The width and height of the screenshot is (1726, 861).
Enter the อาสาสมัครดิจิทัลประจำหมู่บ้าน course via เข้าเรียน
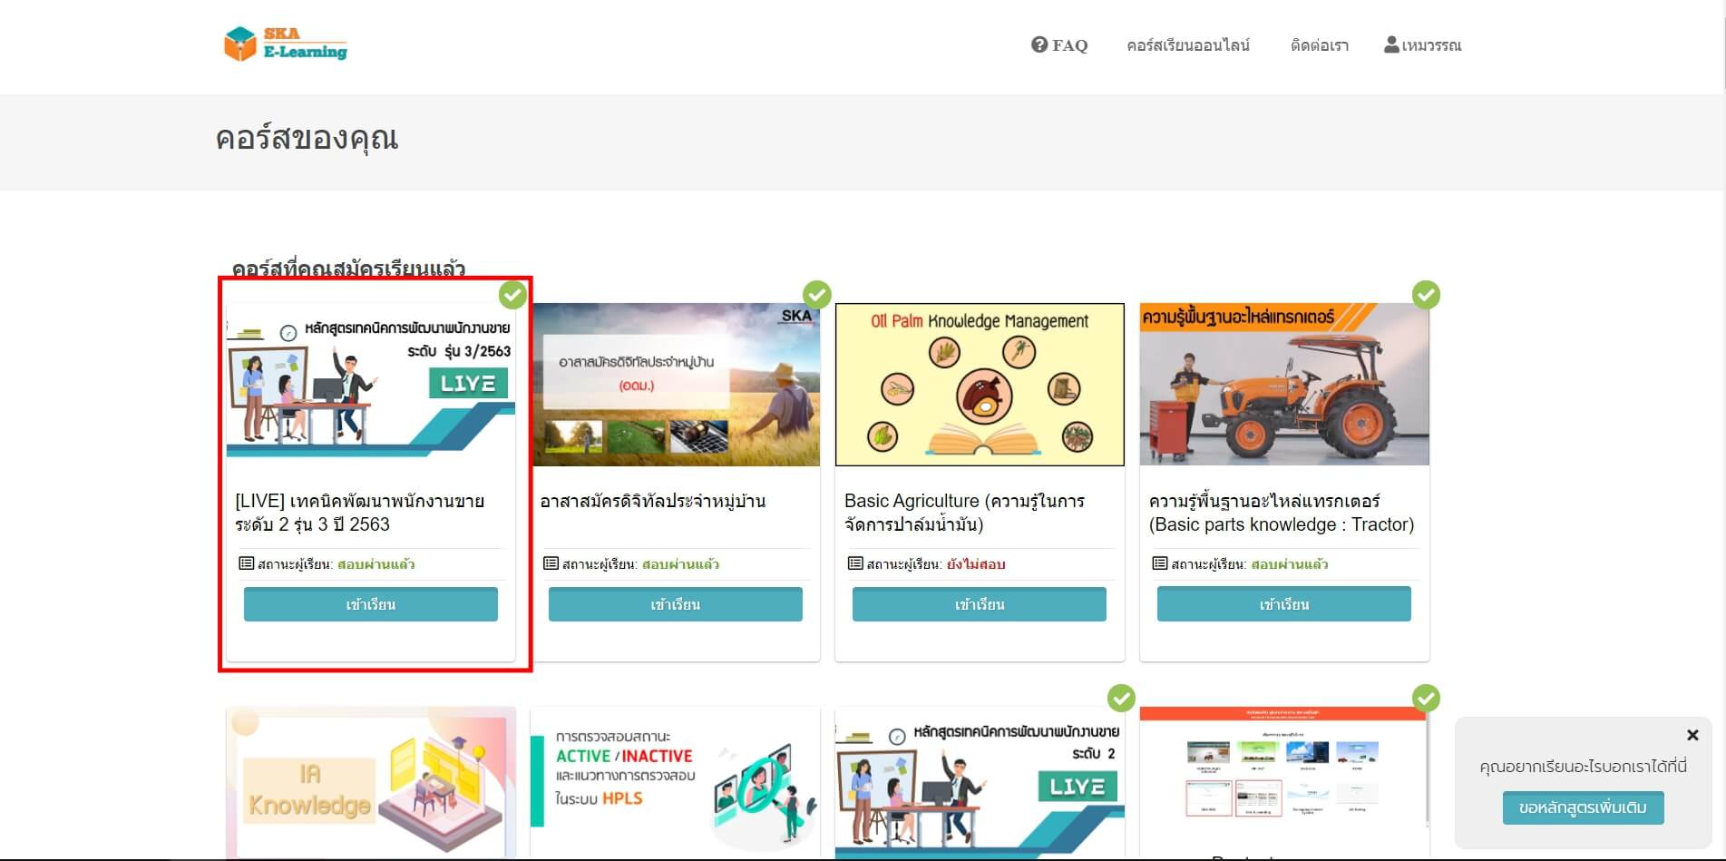point(675,604)
